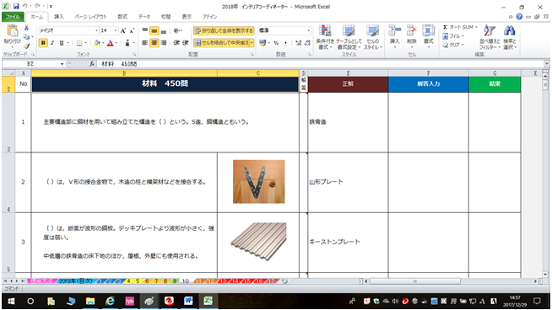Toggle center horizontal alignment
Viewport: 552px width, 310px height.
[154, 43]
